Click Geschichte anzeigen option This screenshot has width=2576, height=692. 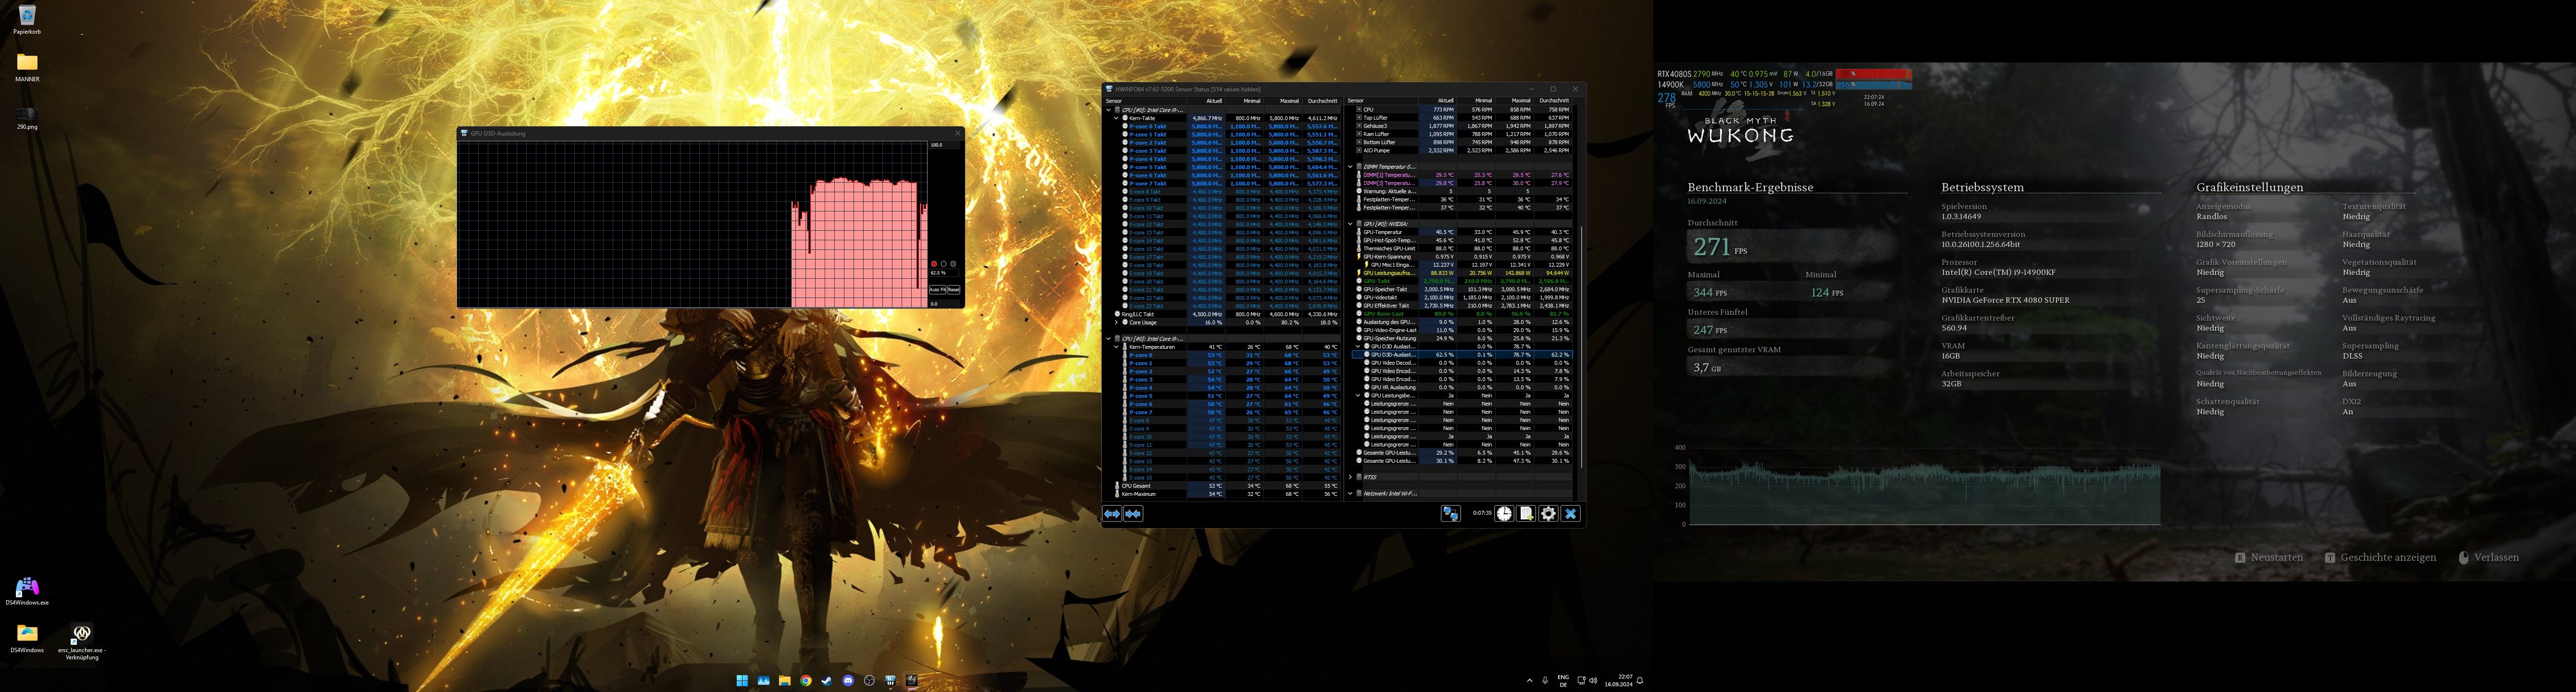click(x=2388, y=558)
